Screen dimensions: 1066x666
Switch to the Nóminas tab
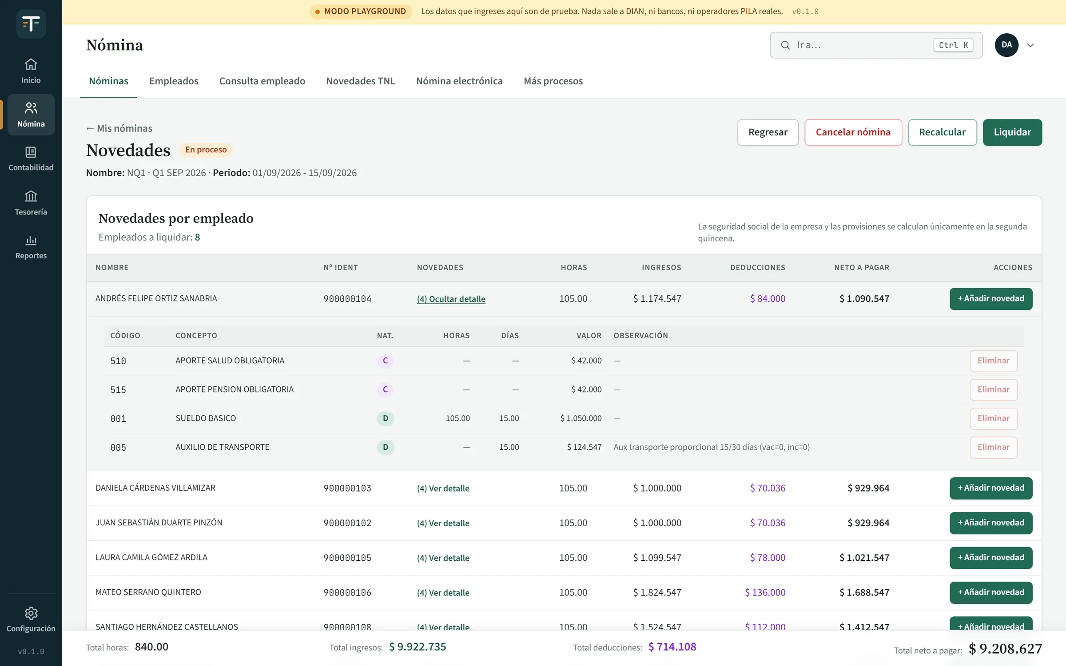click(108, 81)
